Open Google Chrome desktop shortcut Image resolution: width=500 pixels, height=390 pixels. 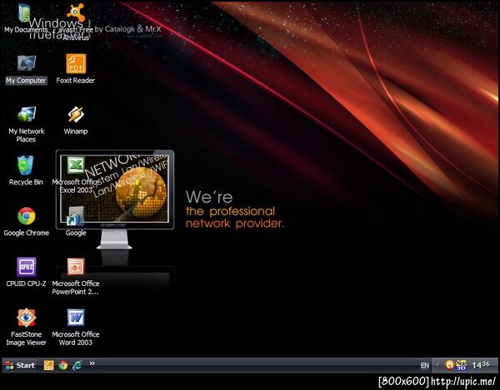click(26, 222)
